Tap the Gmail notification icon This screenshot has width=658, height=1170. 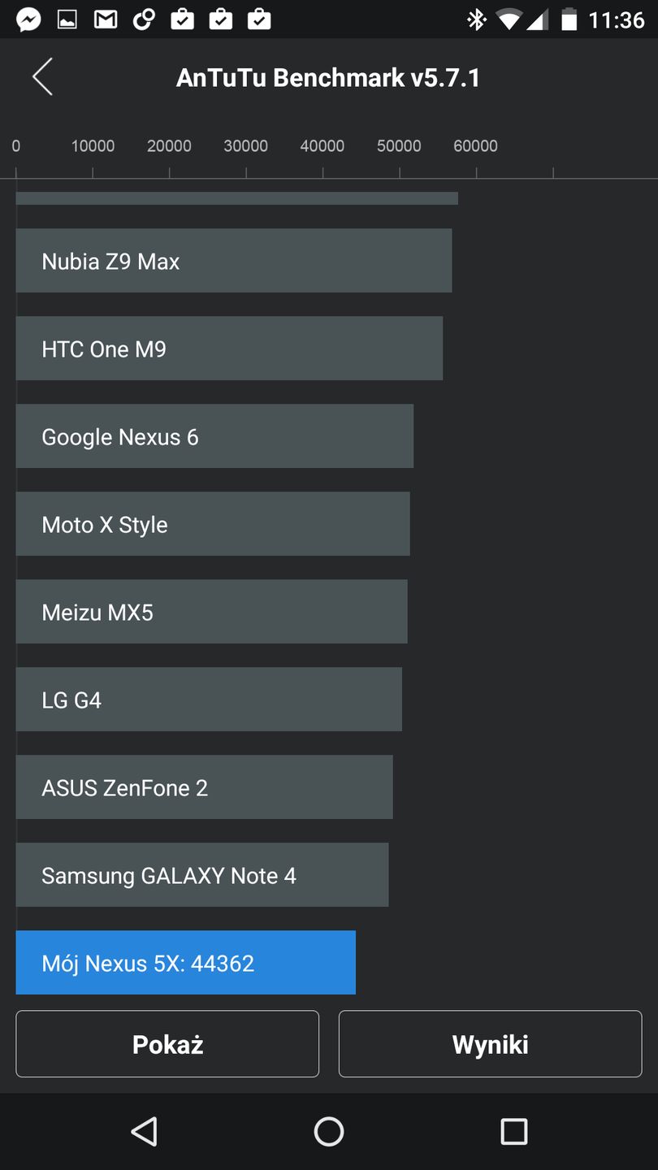(x=106, y=19)
